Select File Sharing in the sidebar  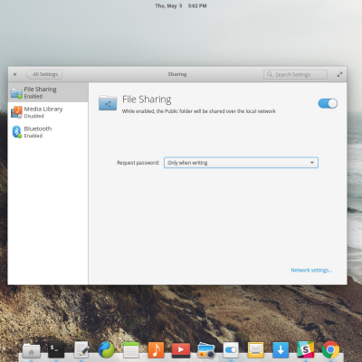click(x=48, y=92)
